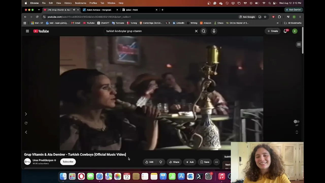Open Finder from the Dock
This screenshot has height=183, width=325.
click(x=63, y=176)
